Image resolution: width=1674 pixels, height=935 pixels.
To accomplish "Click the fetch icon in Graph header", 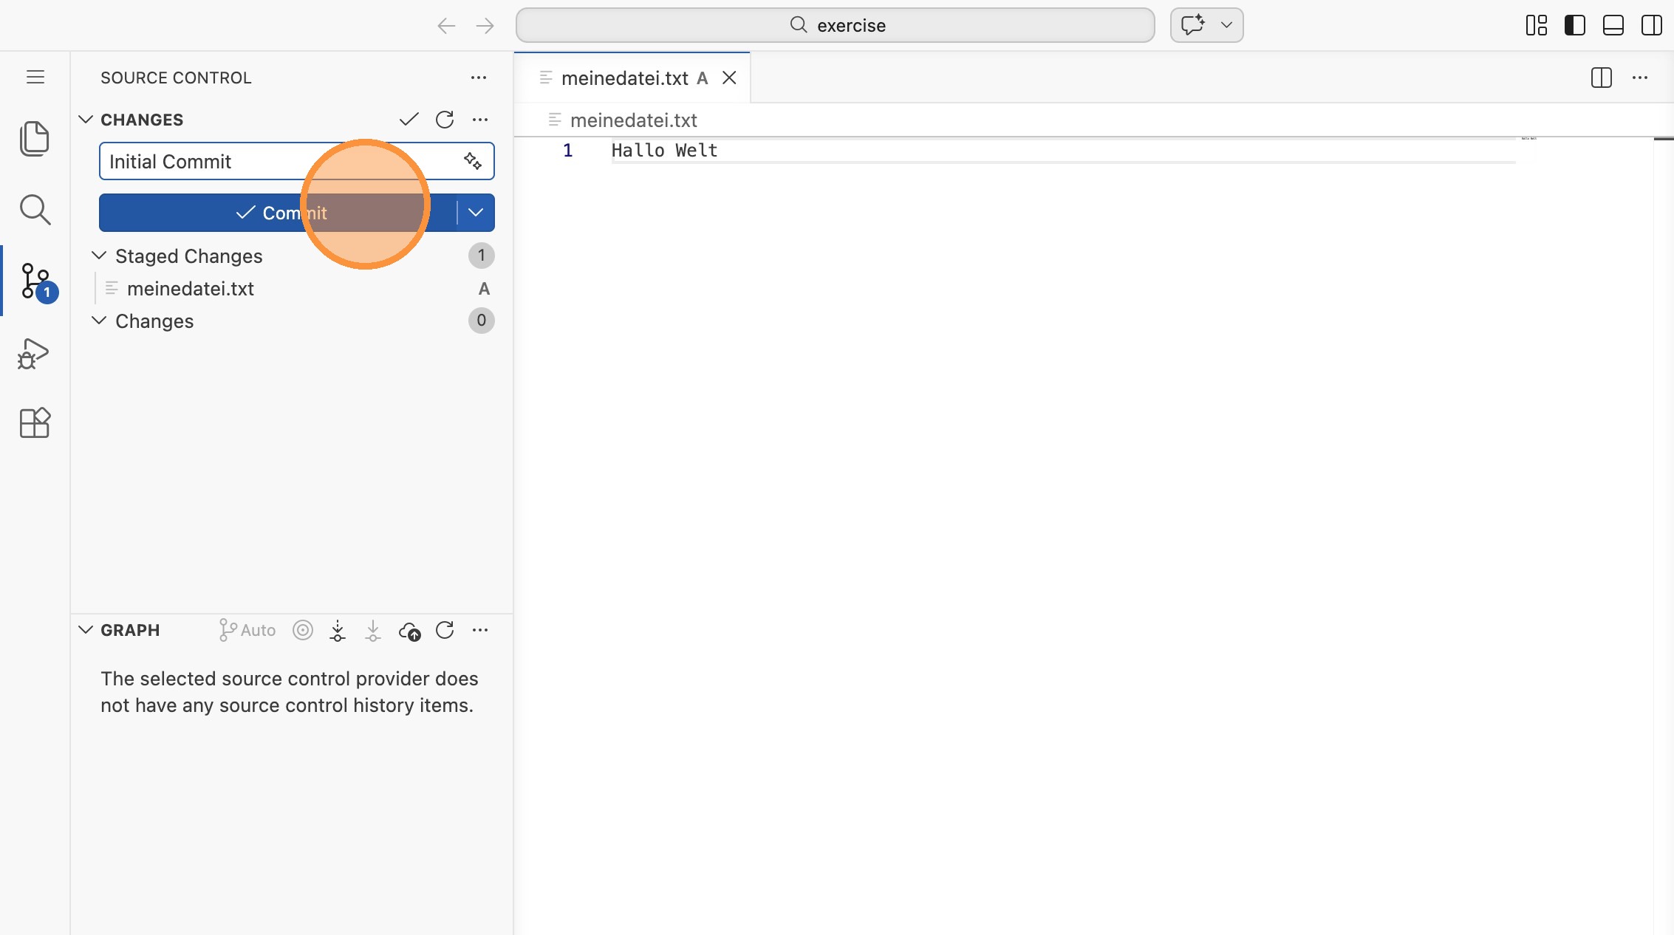I will [x=338, y=631].
